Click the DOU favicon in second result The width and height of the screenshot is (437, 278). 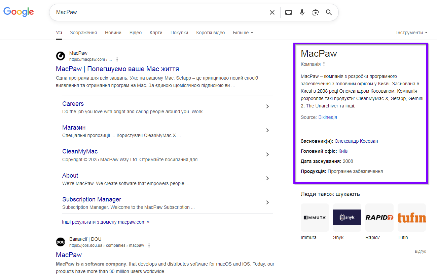pyautogui.click(x=61, y=242)
